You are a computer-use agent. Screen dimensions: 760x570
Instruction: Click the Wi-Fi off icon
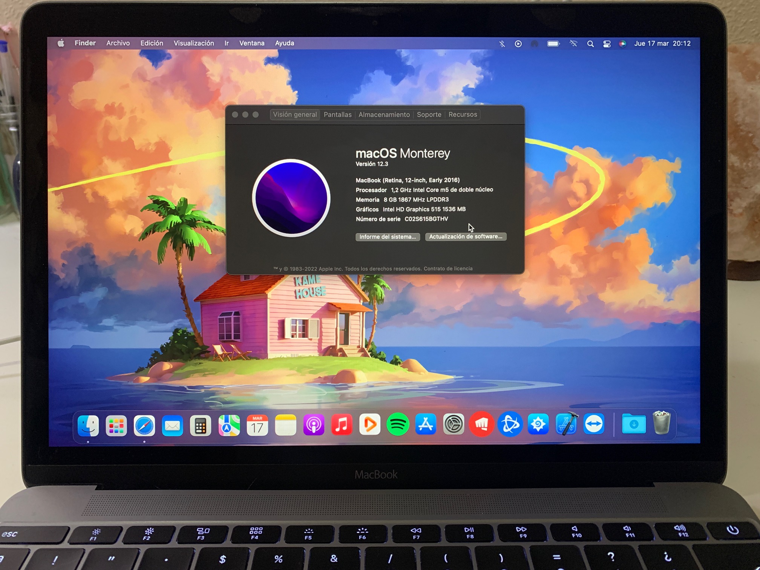pos(573,44)
